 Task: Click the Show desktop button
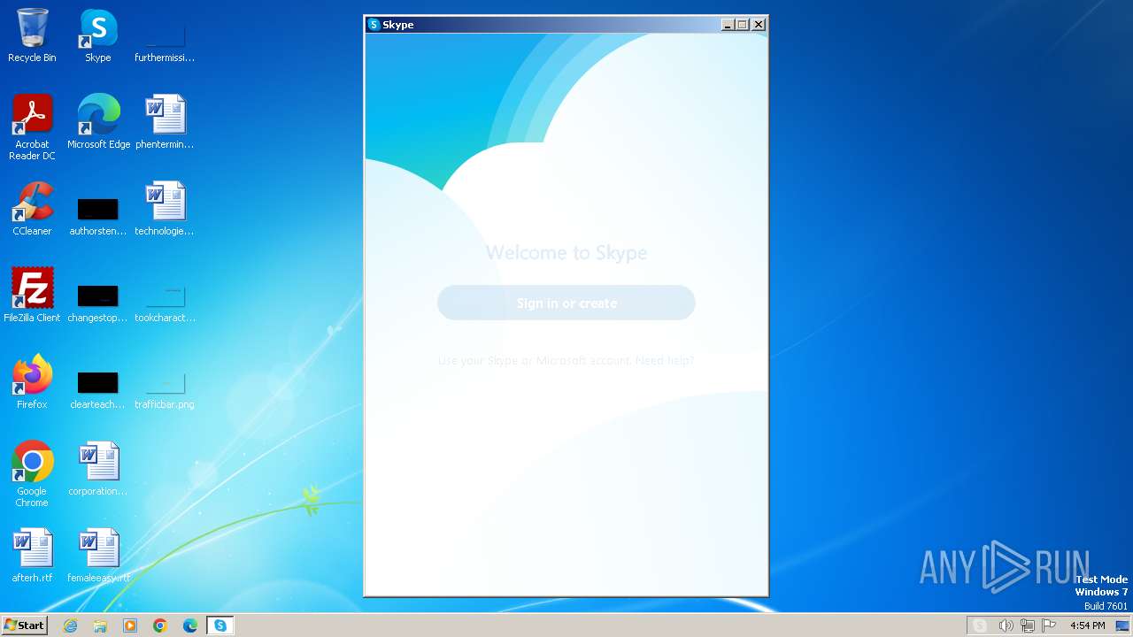[x=1123, y=625]
